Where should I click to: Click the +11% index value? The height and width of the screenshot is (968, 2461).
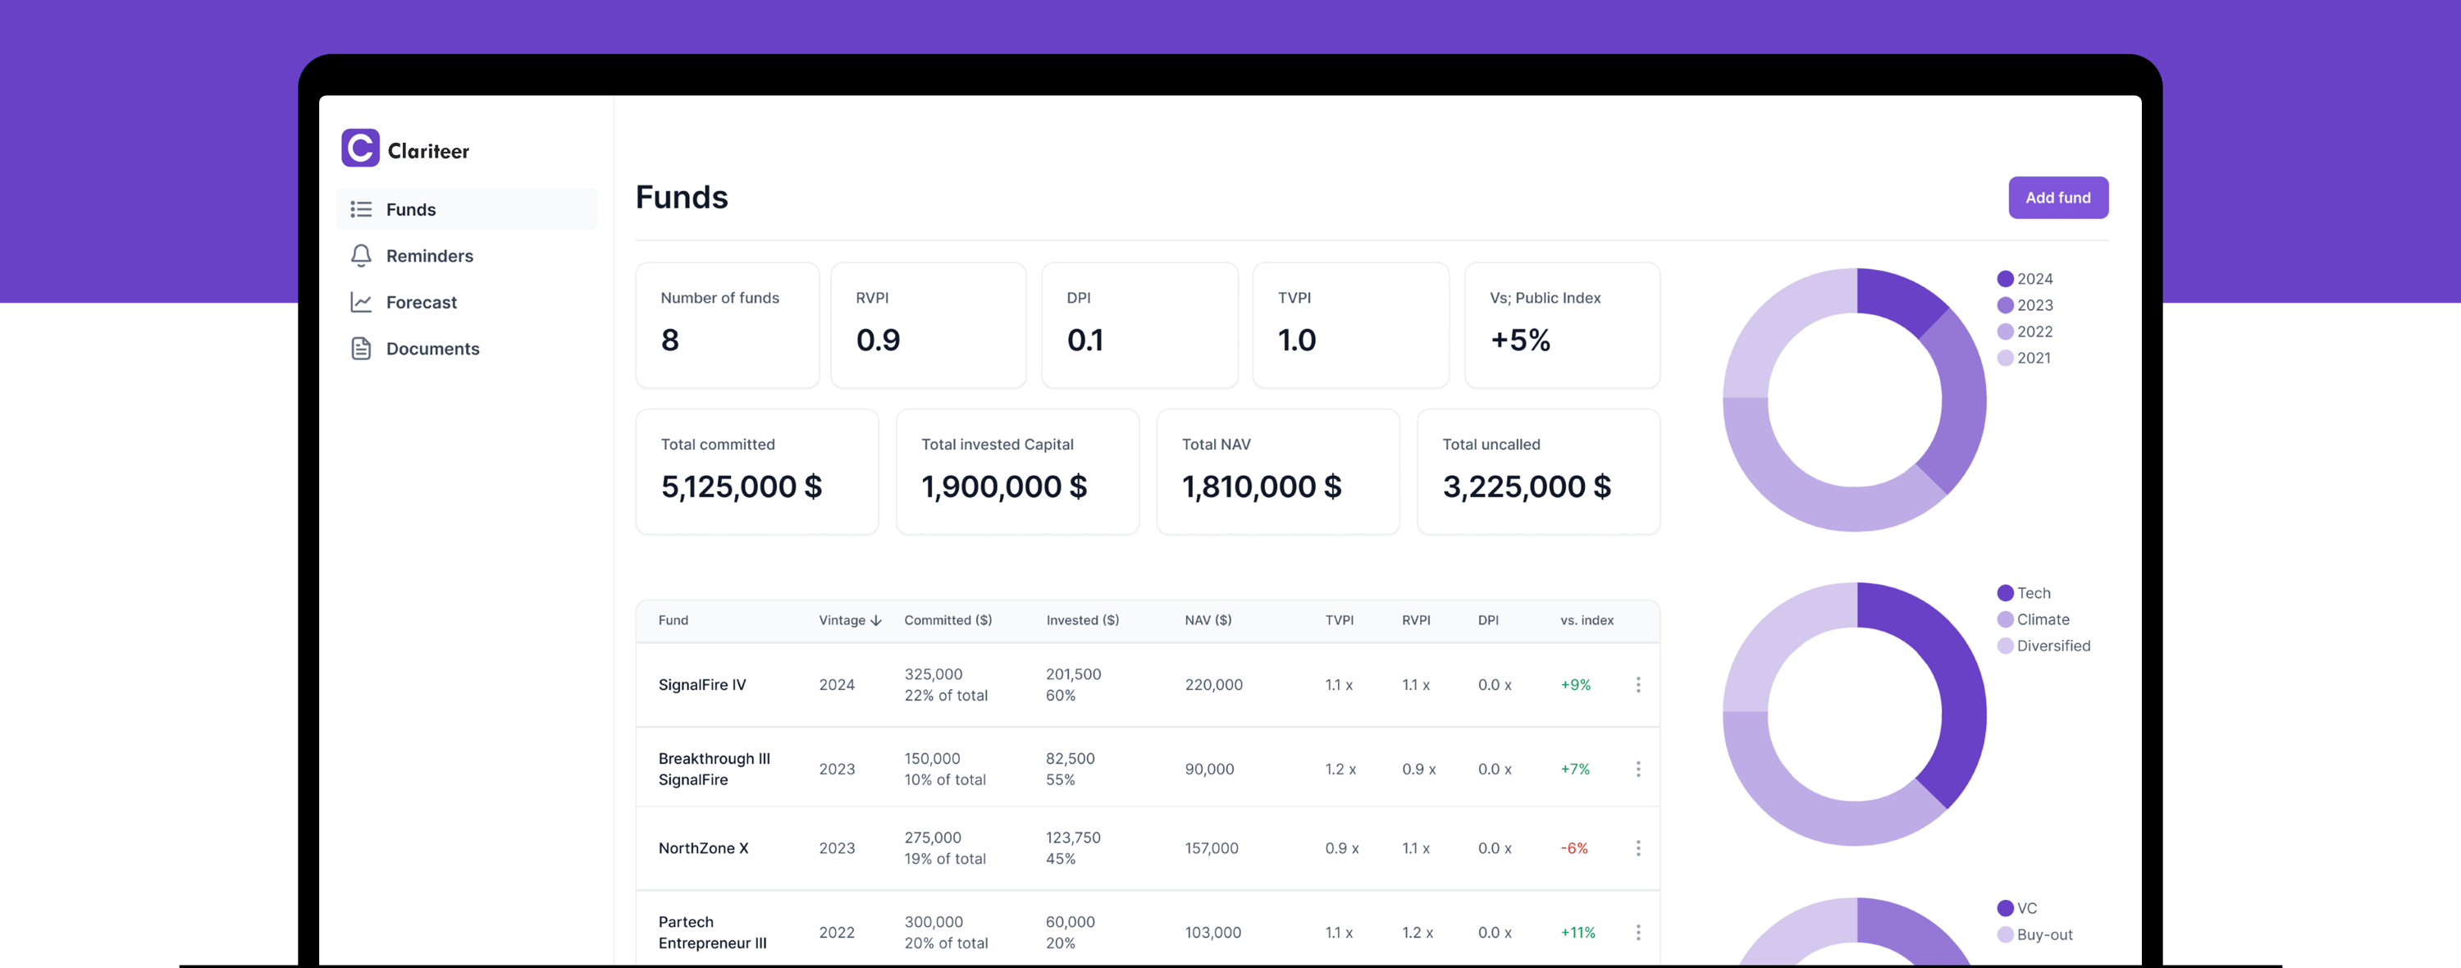[1578, 933]
